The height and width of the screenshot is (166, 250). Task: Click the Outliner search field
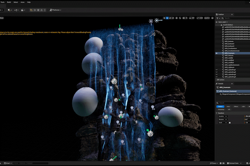236,18
